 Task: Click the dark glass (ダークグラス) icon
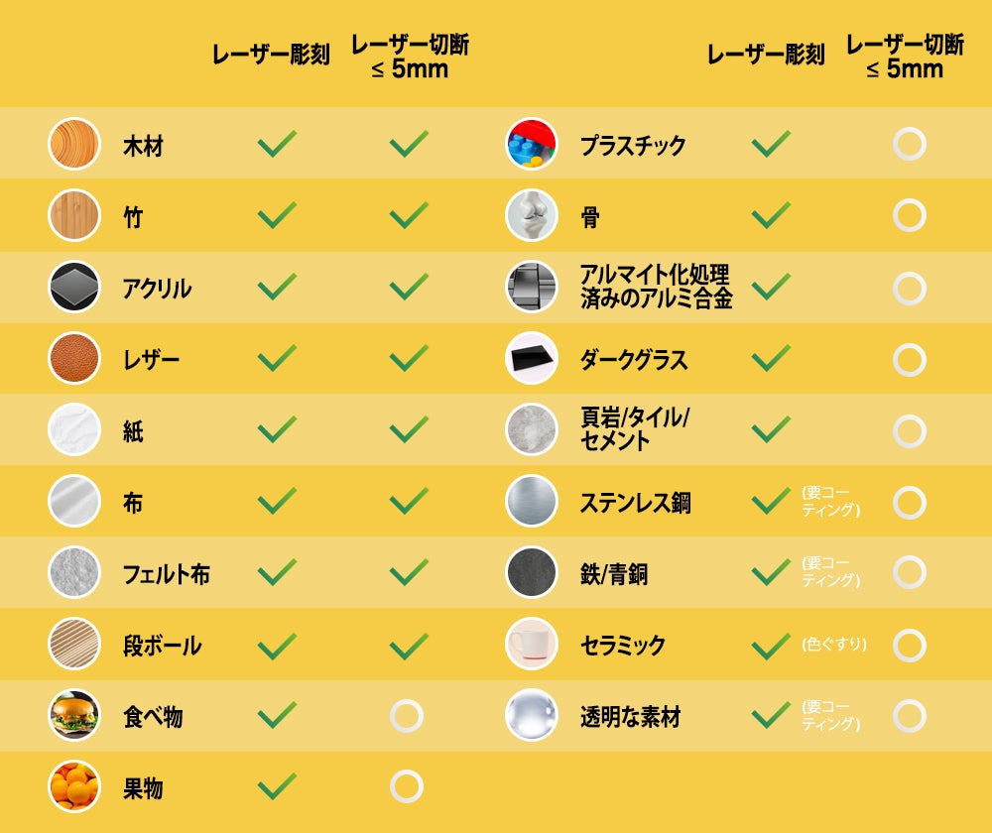[532, 358]
